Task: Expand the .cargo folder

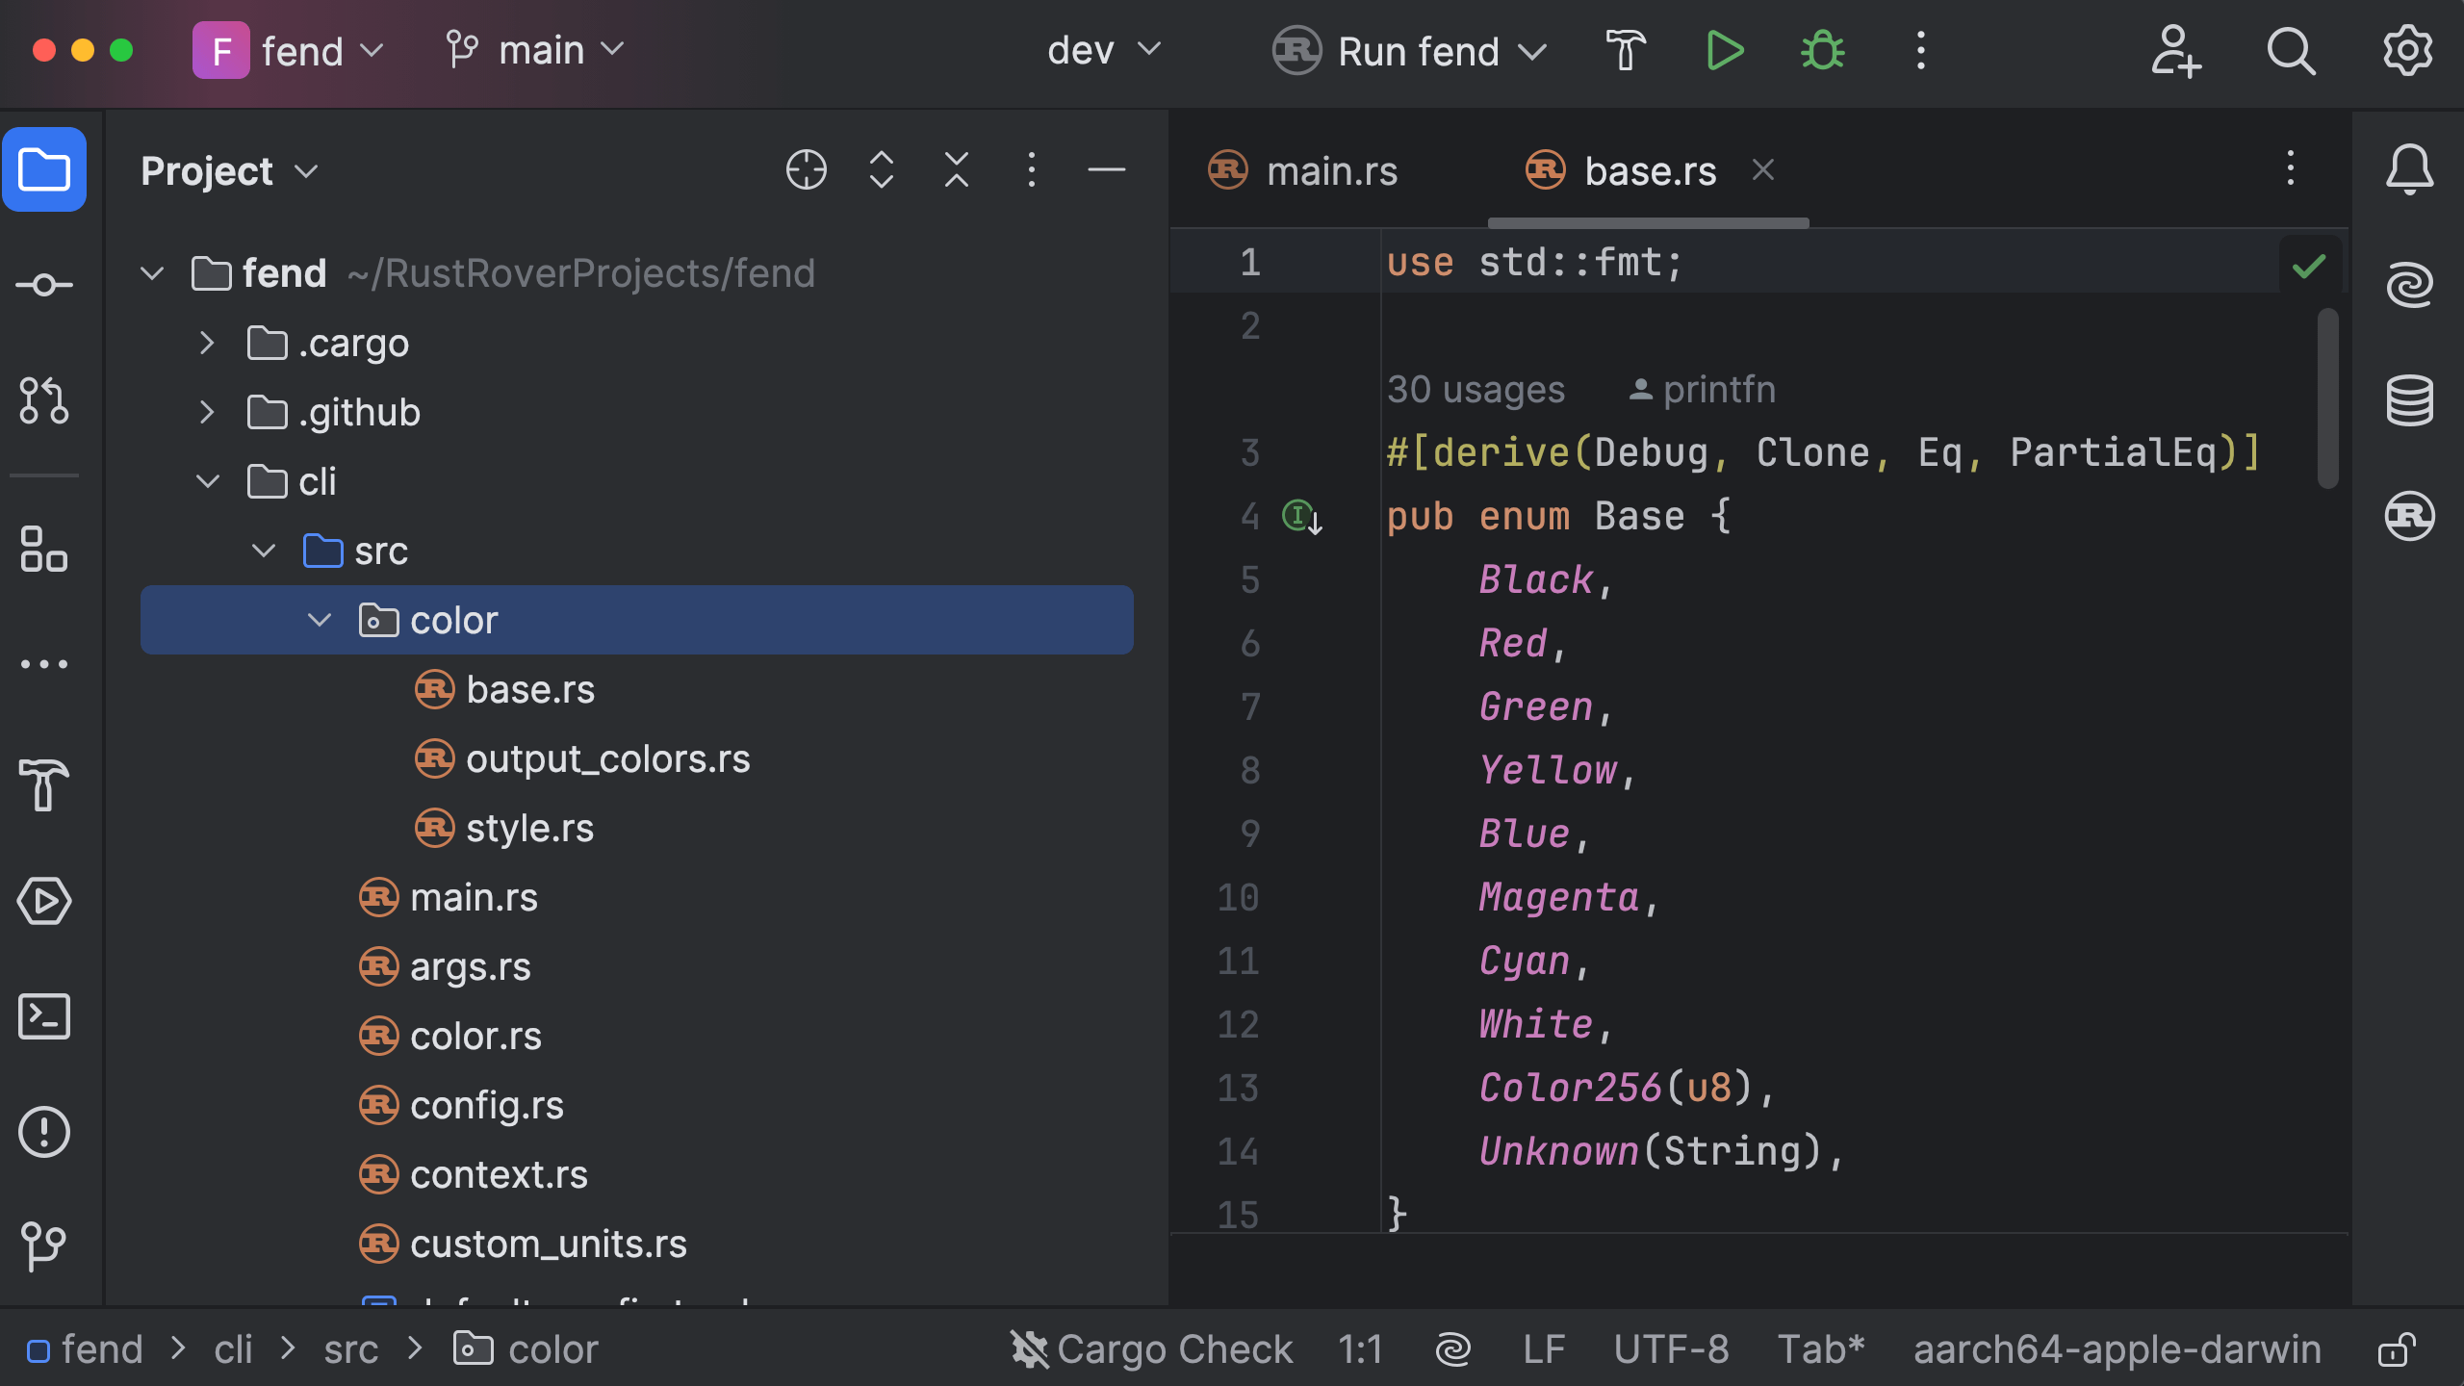Action: [207, 344]
